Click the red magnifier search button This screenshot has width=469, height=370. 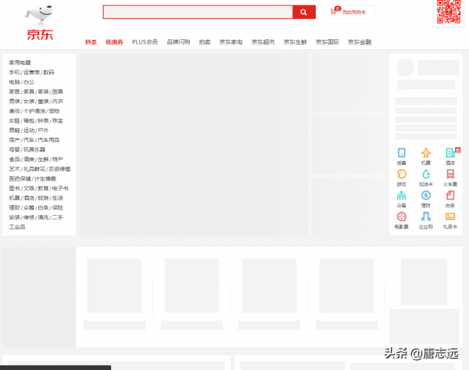pos(303,12)
